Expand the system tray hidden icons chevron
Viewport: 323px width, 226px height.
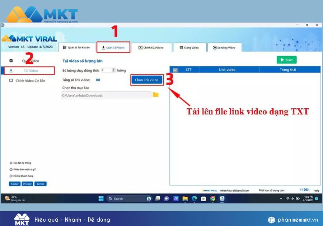point(281,199)
